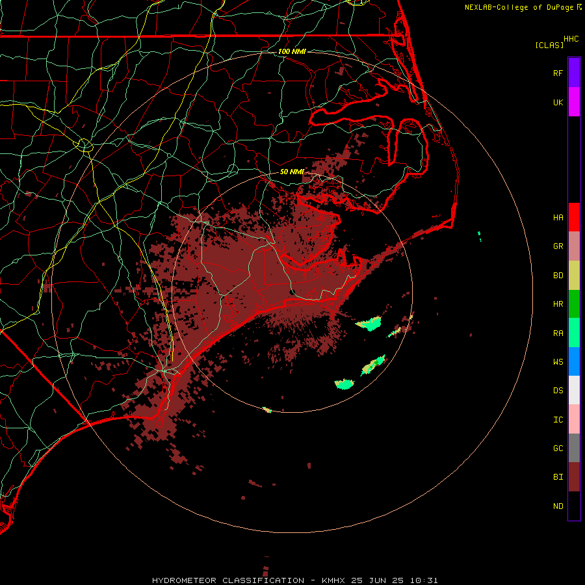Click the 'UK' legend label
The width and height of the screenshot is (585, 585).
[558, 102]
